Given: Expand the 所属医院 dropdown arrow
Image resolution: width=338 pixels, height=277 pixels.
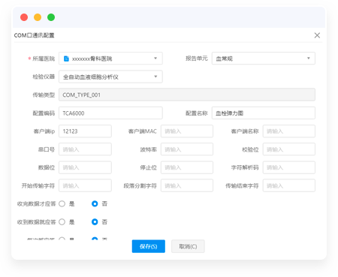Looking at the screenshot, I should point(155,59).
